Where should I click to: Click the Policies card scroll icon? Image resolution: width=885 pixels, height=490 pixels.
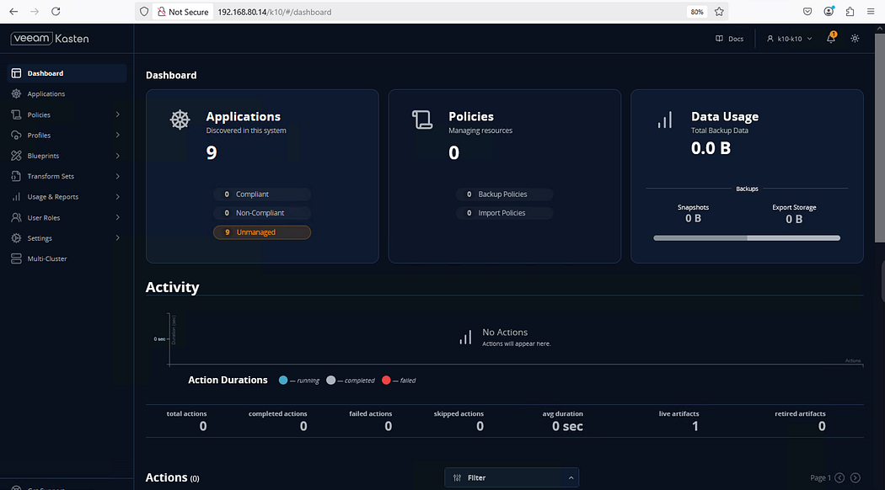(x=422, y=120)
